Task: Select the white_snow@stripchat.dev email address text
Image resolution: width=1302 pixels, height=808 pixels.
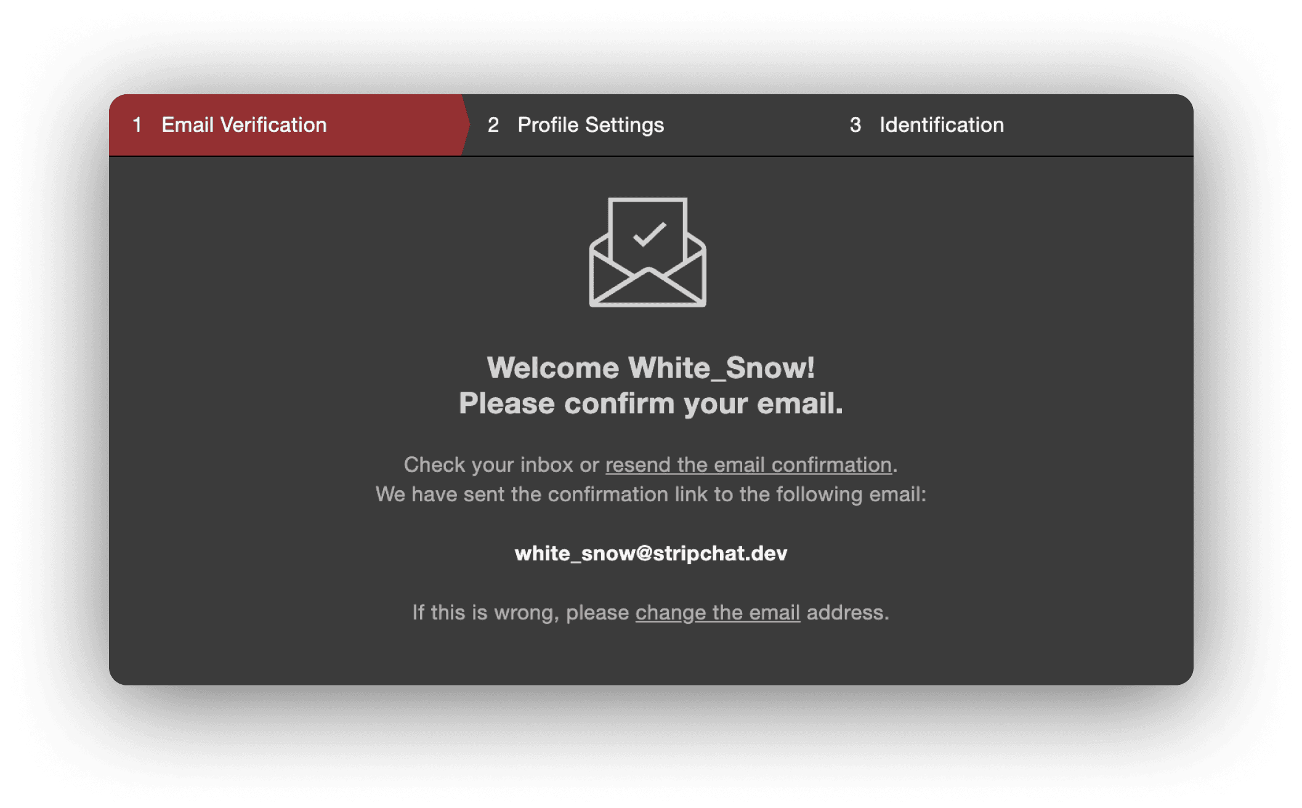Action: [x=651, y=553]
